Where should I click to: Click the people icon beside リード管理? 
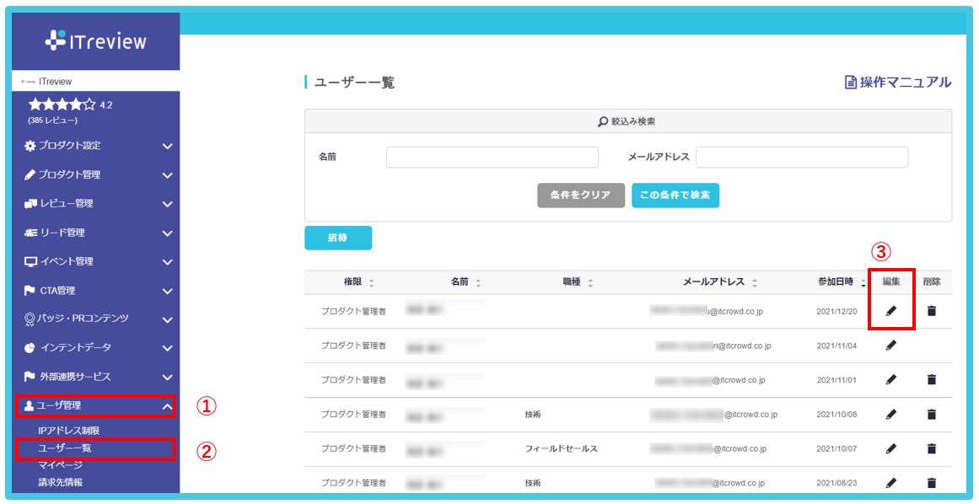click(29, 233)
